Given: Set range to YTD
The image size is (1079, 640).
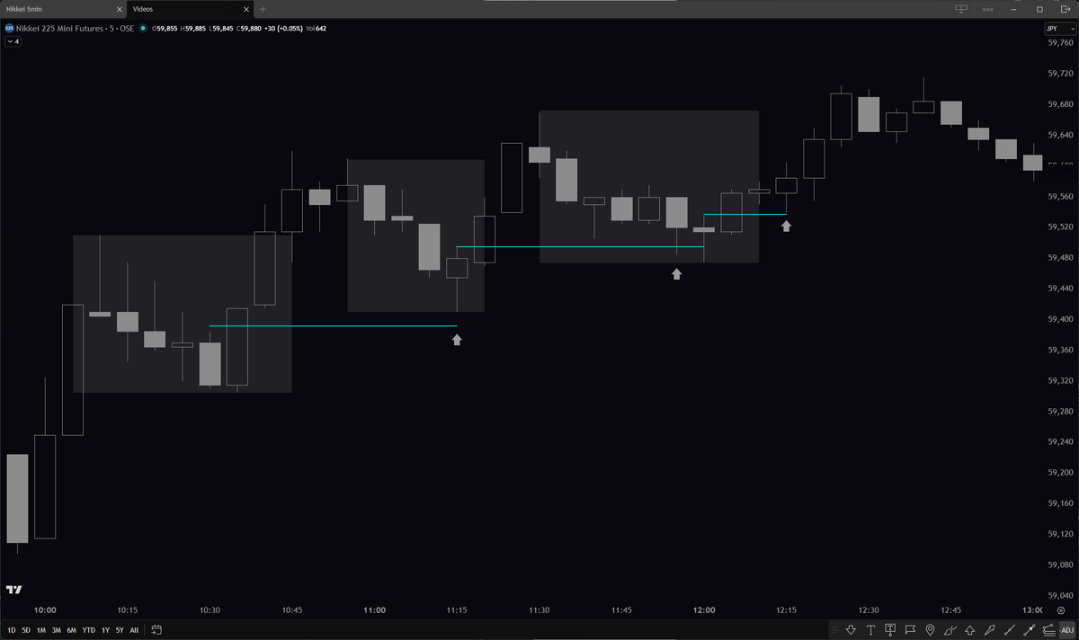Looking at the screenshot, I should tap(88, 630).
